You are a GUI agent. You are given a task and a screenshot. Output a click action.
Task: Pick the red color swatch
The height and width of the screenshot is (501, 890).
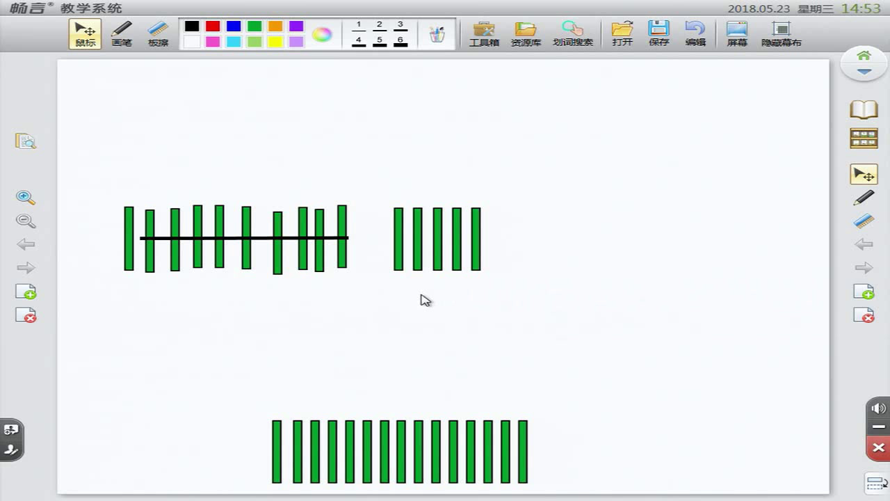(x=213, y=26)
